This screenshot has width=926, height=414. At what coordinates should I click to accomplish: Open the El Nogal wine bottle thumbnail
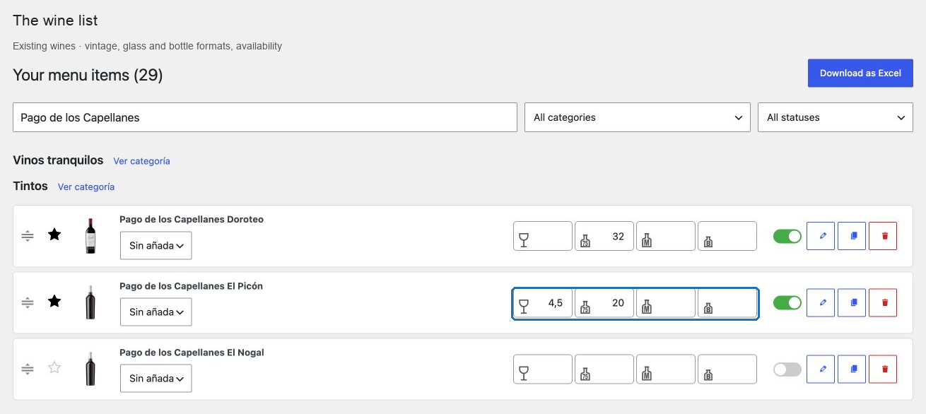tap(90, 369)
